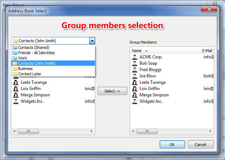Screen dimensions: 225x160
Task: Click Widgets Inc. avatar icon in Group Members
Action: point(135,101)
